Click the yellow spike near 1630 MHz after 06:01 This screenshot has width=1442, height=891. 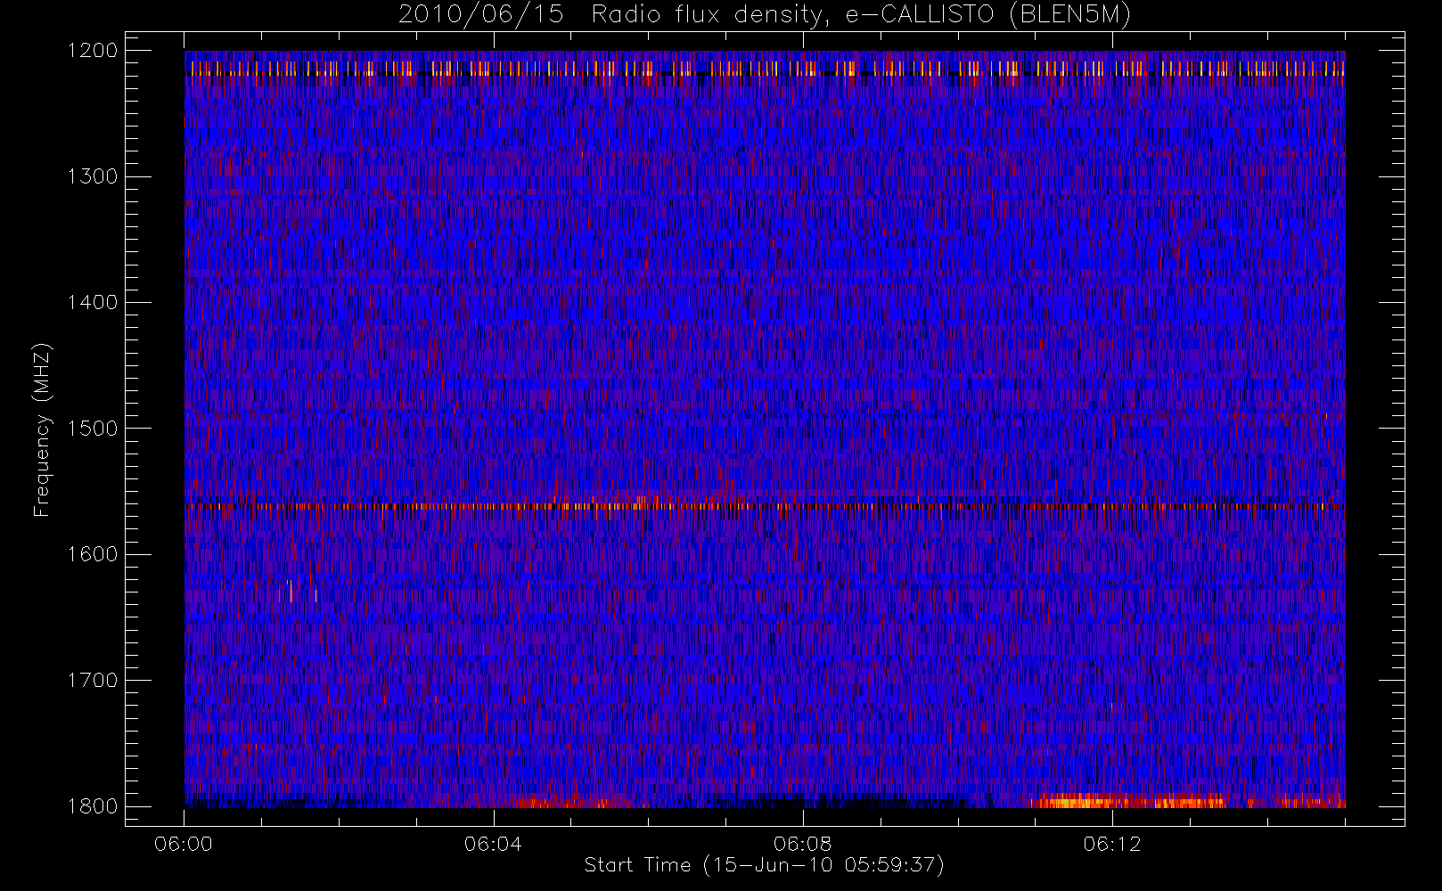pos(291,591)
